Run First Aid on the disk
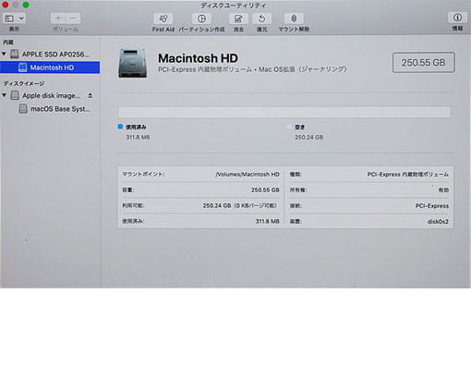The width and height of the screenshot is (471, 367). [163, 18]
